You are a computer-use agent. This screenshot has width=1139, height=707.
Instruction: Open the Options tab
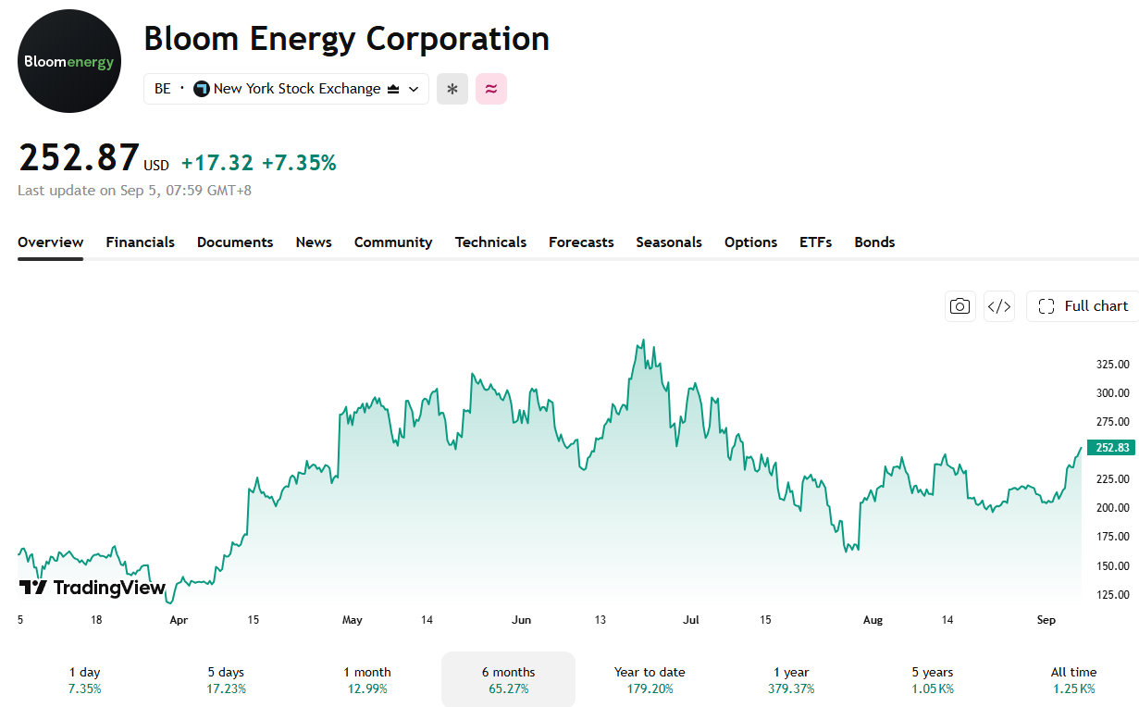coord(750,242)
